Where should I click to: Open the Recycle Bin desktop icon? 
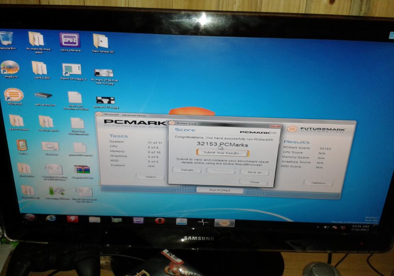pyautogui.click(x=6, y=40)
